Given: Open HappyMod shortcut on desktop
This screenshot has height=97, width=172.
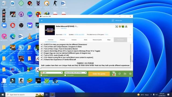Looking at the screenshot, I should point(46,82).
